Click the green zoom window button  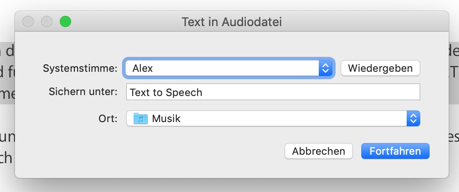pyautogui.click(x=65, y=21)
